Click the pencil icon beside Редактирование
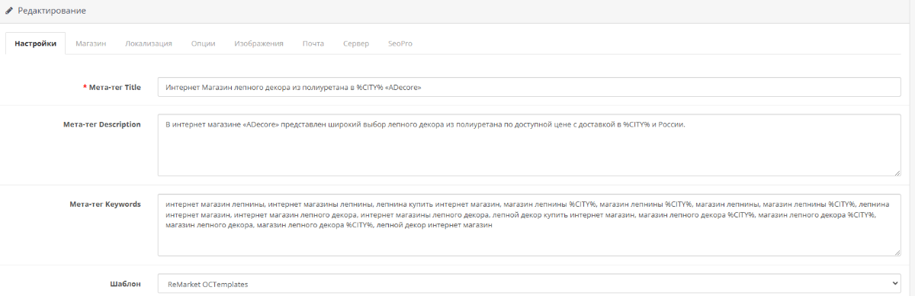915x296 pixels. (9, 11)
